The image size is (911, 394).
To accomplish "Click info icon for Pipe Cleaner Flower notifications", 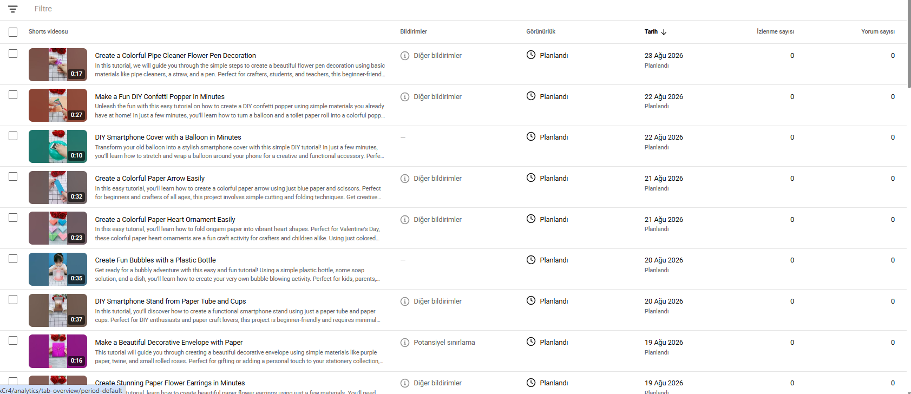I will pyautogui.click(x=404, y=56).
